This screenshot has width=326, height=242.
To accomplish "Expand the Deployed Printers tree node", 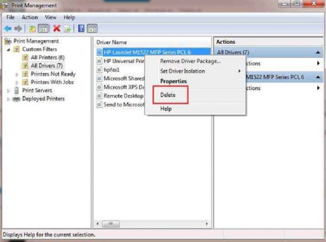I will tap(9, 99).
